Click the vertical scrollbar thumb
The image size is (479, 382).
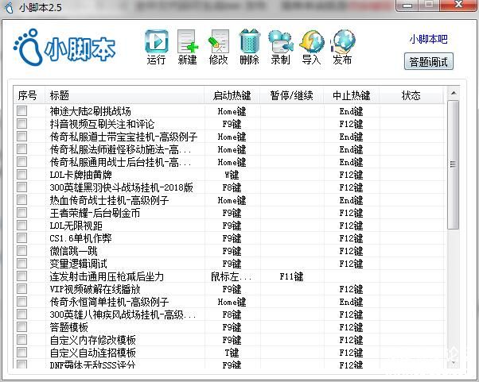click(454, 164)
